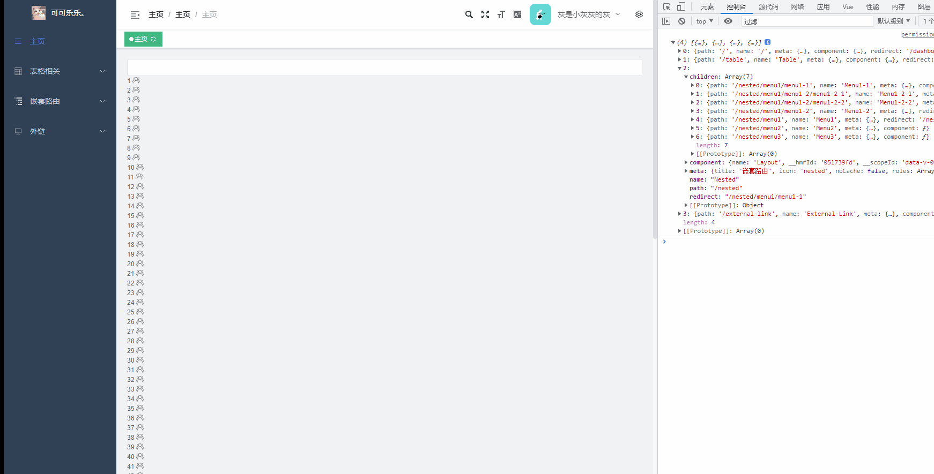The image size is (934, 474).
Task: Expand the meta object with title 嵌套路由
Action: click(686, 171)
